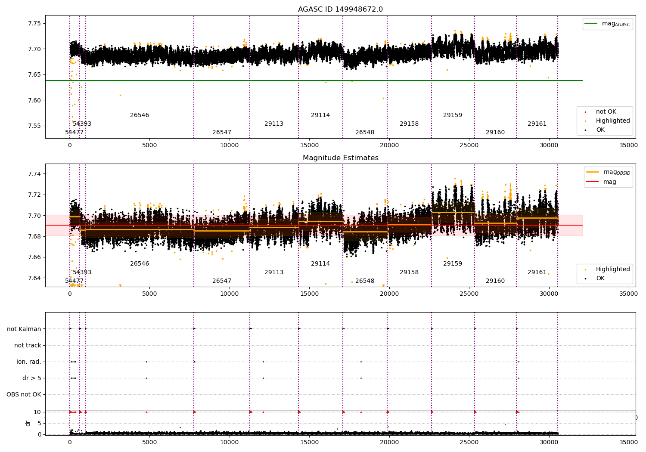
Task: Click x-tick 35000 on the top plot
Action: coord(628,146)
